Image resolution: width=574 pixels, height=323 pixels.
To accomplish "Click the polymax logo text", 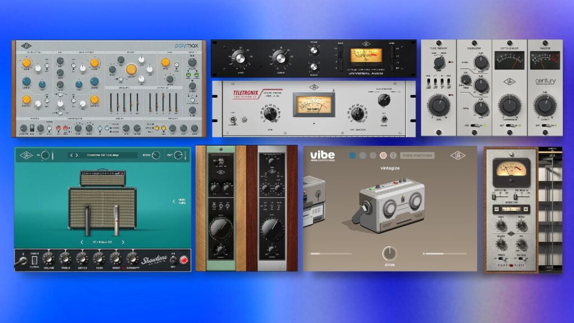I will pyautogui.click(x=186, y=46).
